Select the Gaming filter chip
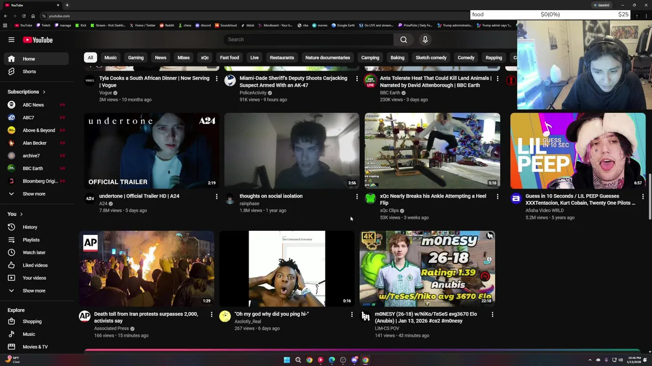The image size is (652, 366). coord(135,57)
